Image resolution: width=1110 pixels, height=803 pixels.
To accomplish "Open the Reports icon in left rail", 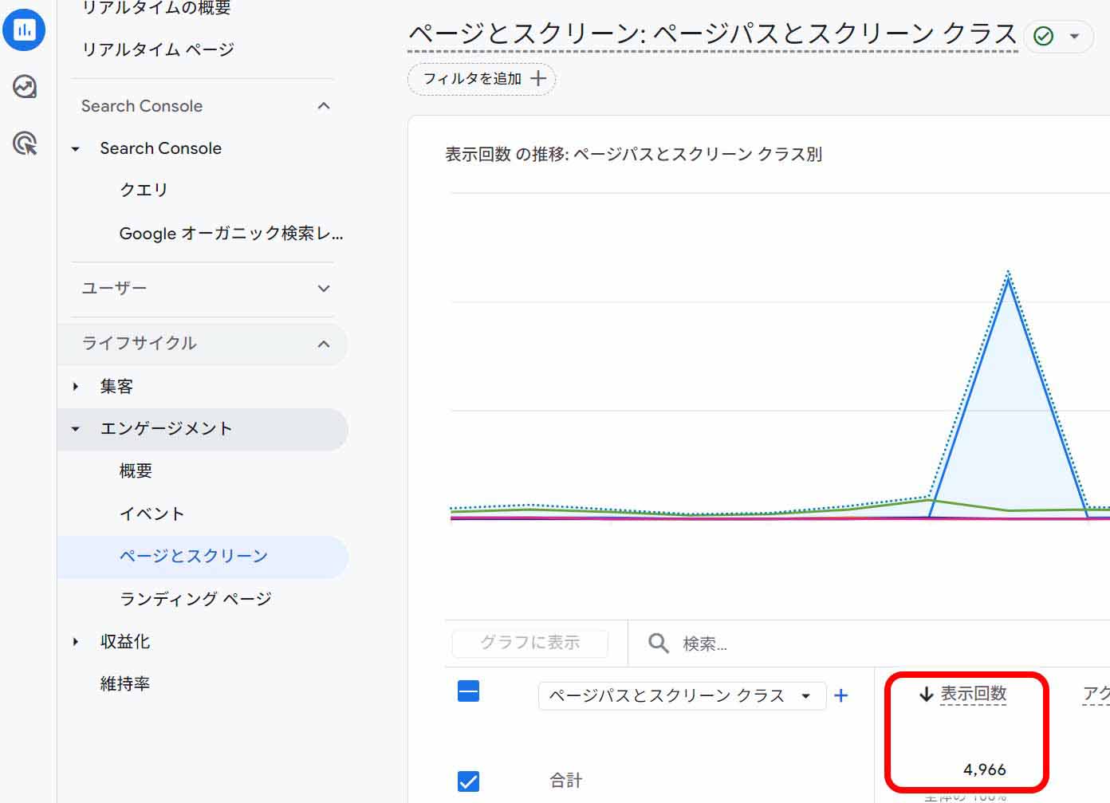I will coord(24,30).
